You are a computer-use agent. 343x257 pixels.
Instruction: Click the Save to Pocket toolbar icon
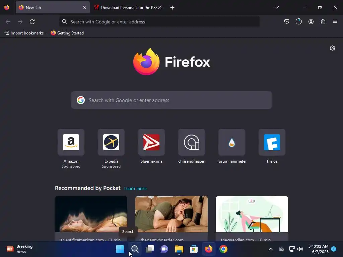coord(287,21)
